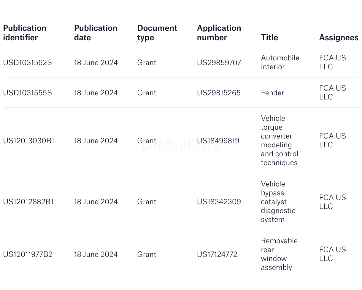The height and width of the screenshot is (290, 362).
Task: Open publication US12013030B1
Action: (x=28, y=141)
